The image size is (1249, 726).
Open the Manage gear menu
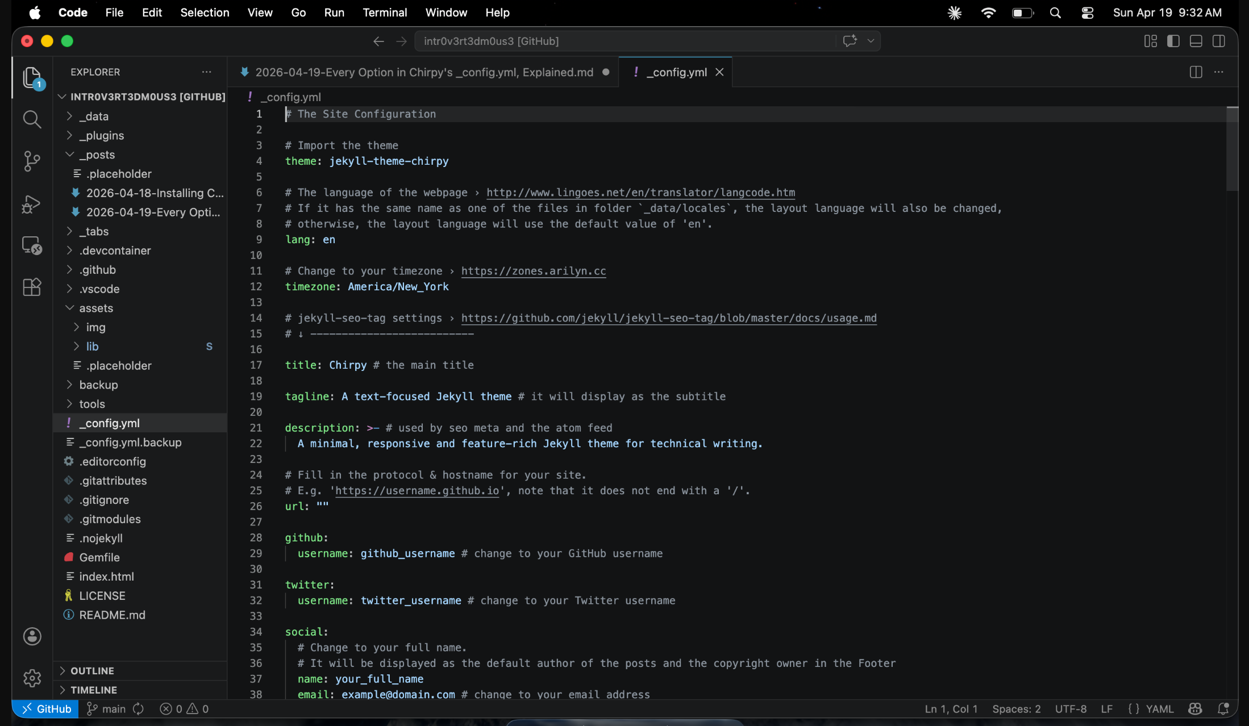[x=32, y=678]
